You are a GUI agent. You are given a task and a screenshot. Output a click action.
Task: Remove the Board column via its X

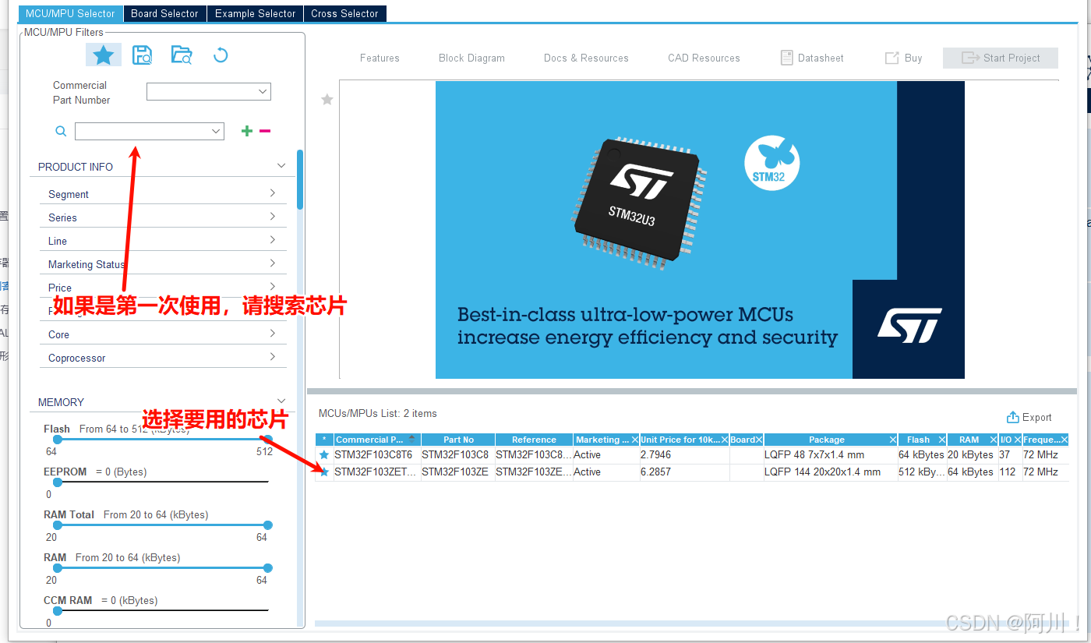coord(758,440)
